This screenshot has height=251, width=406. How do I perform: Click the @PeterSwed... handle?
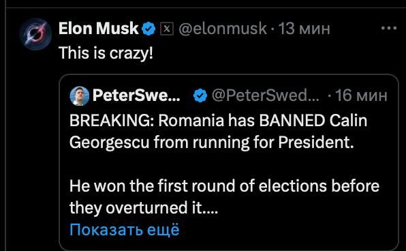266,95
